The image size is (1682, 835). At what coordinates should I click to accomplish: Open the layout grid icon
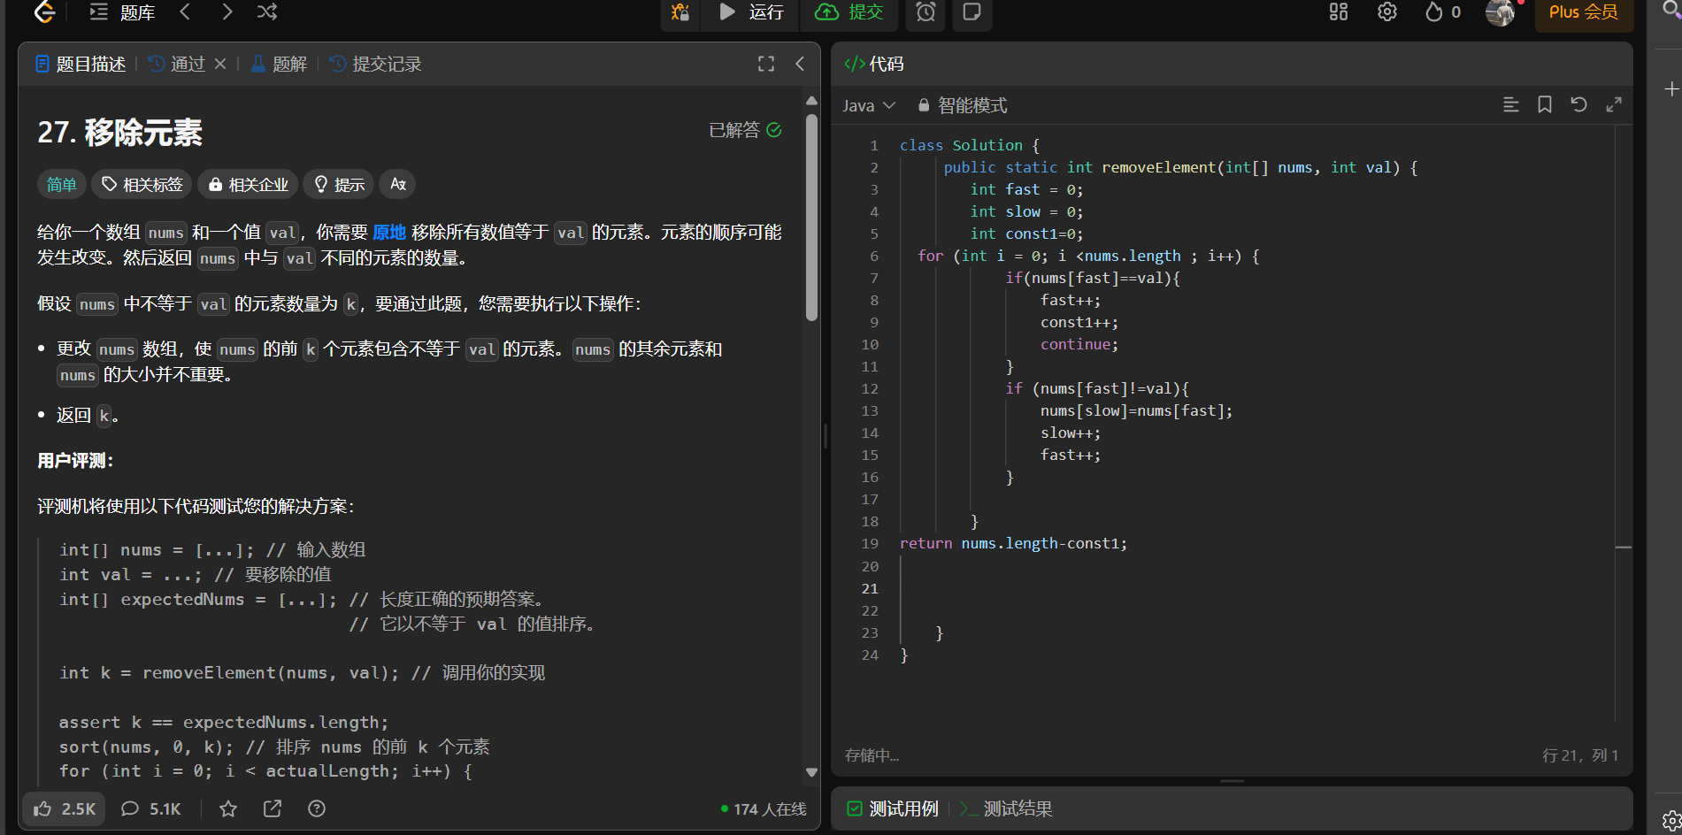pyautogui.click(x=1339, y=12)
